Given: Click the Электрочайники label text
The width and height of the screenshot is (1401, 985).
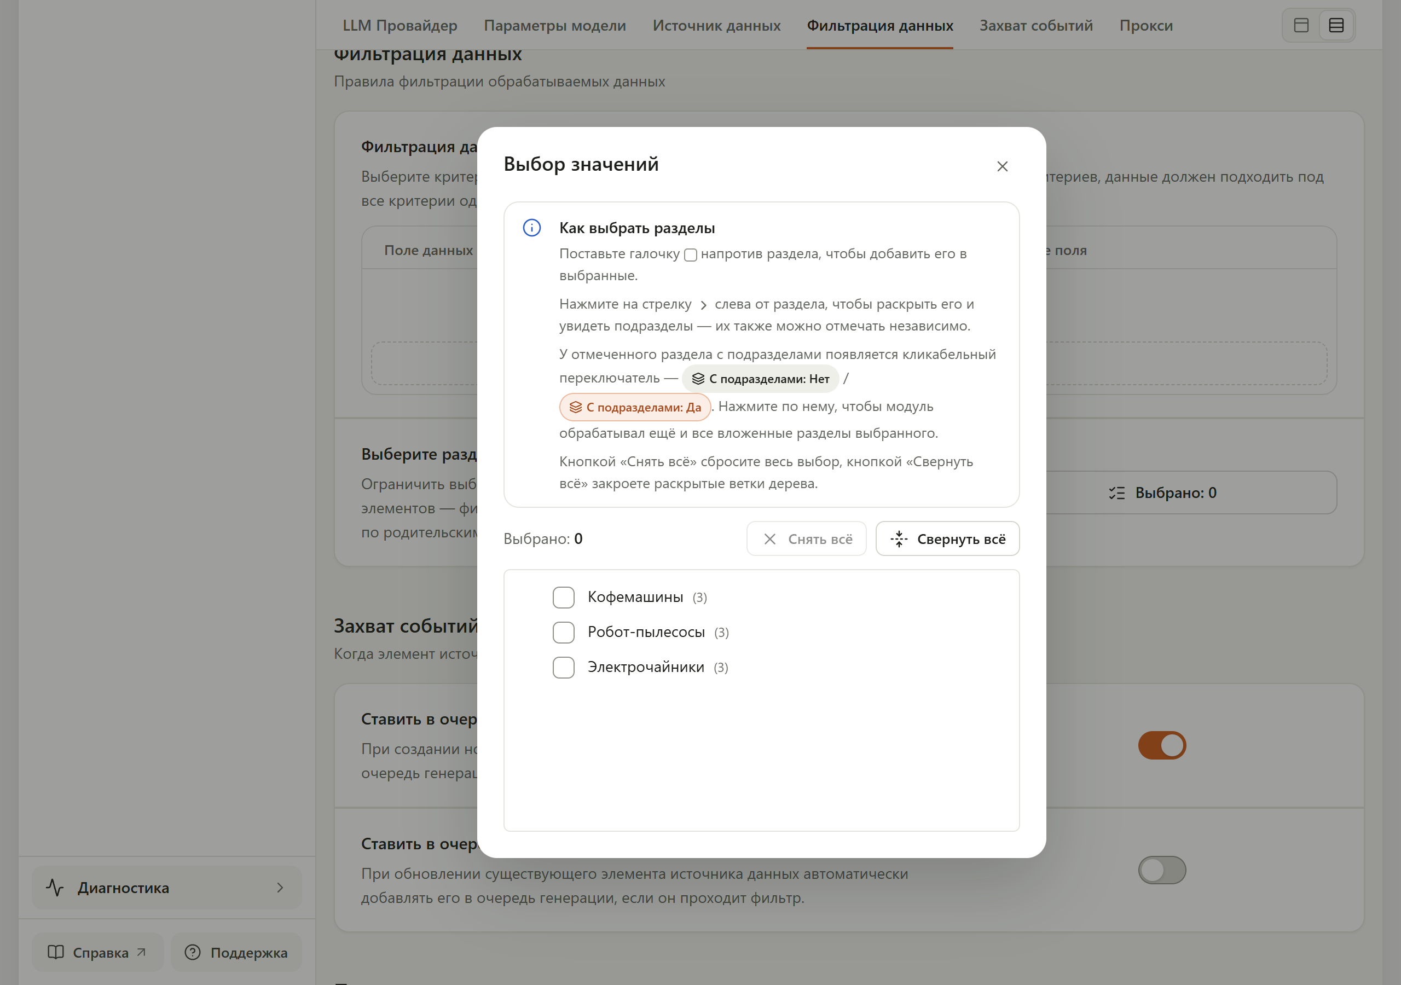Looking at the screenshot, I should pyautogui.click(x=646, y=667).
